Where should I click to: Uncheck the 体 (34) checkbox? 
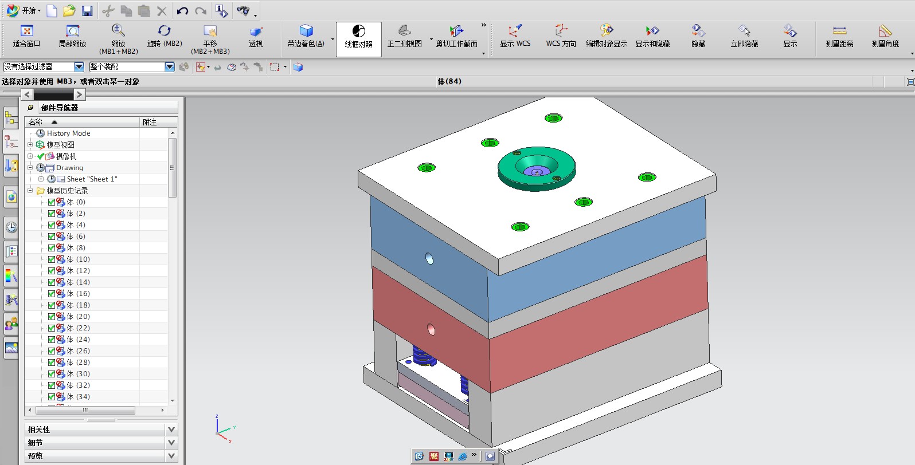click(52, 397)
